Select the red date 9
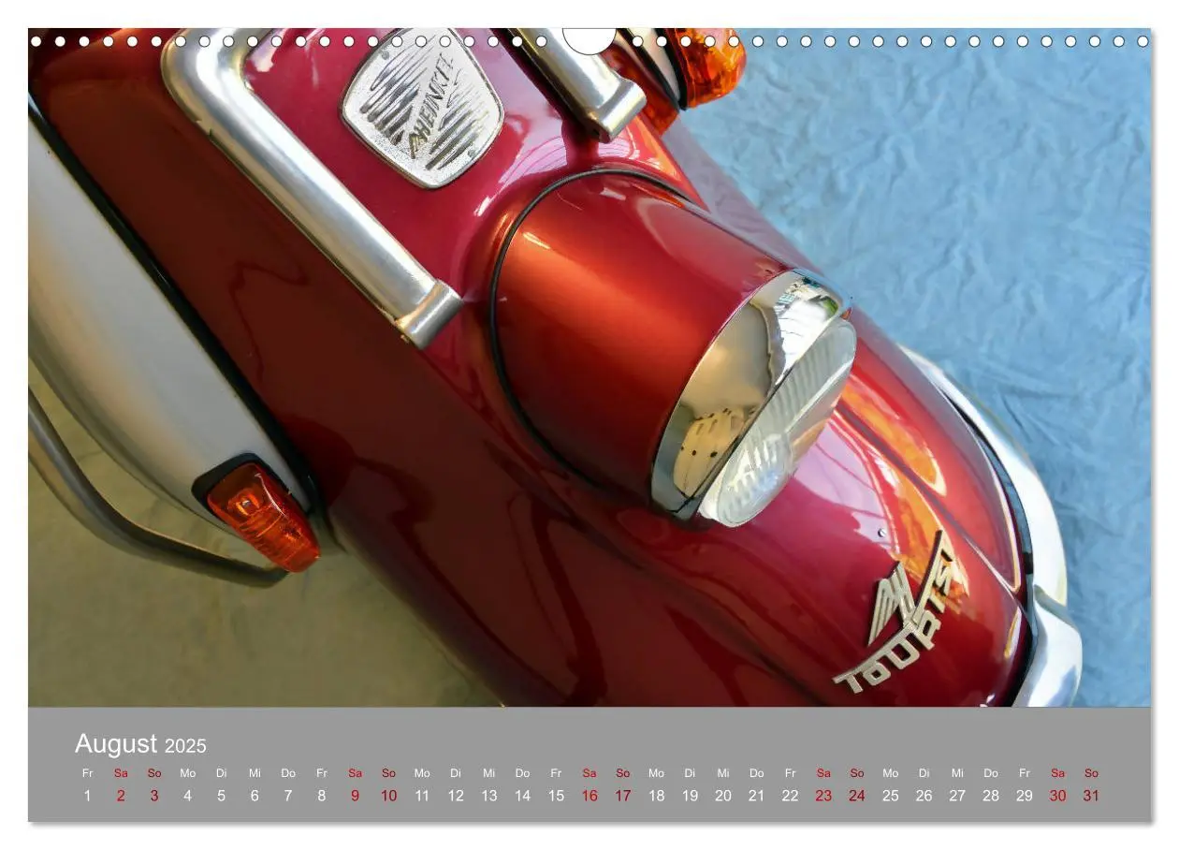The height and width of the screenshot is (850, 1179). (x=356, y=796)
